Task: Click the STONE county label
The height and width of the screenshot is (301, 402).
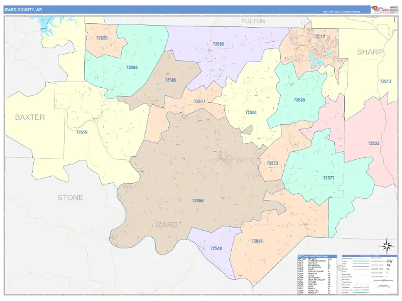Action: [70, 198]
